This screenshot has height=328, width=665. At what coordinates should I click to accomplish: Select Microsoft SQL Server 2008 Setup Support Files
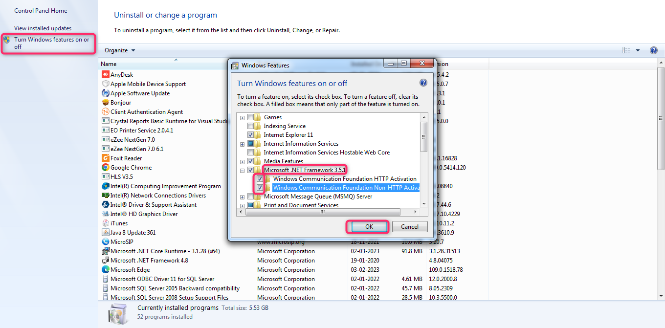click(169, 298)
